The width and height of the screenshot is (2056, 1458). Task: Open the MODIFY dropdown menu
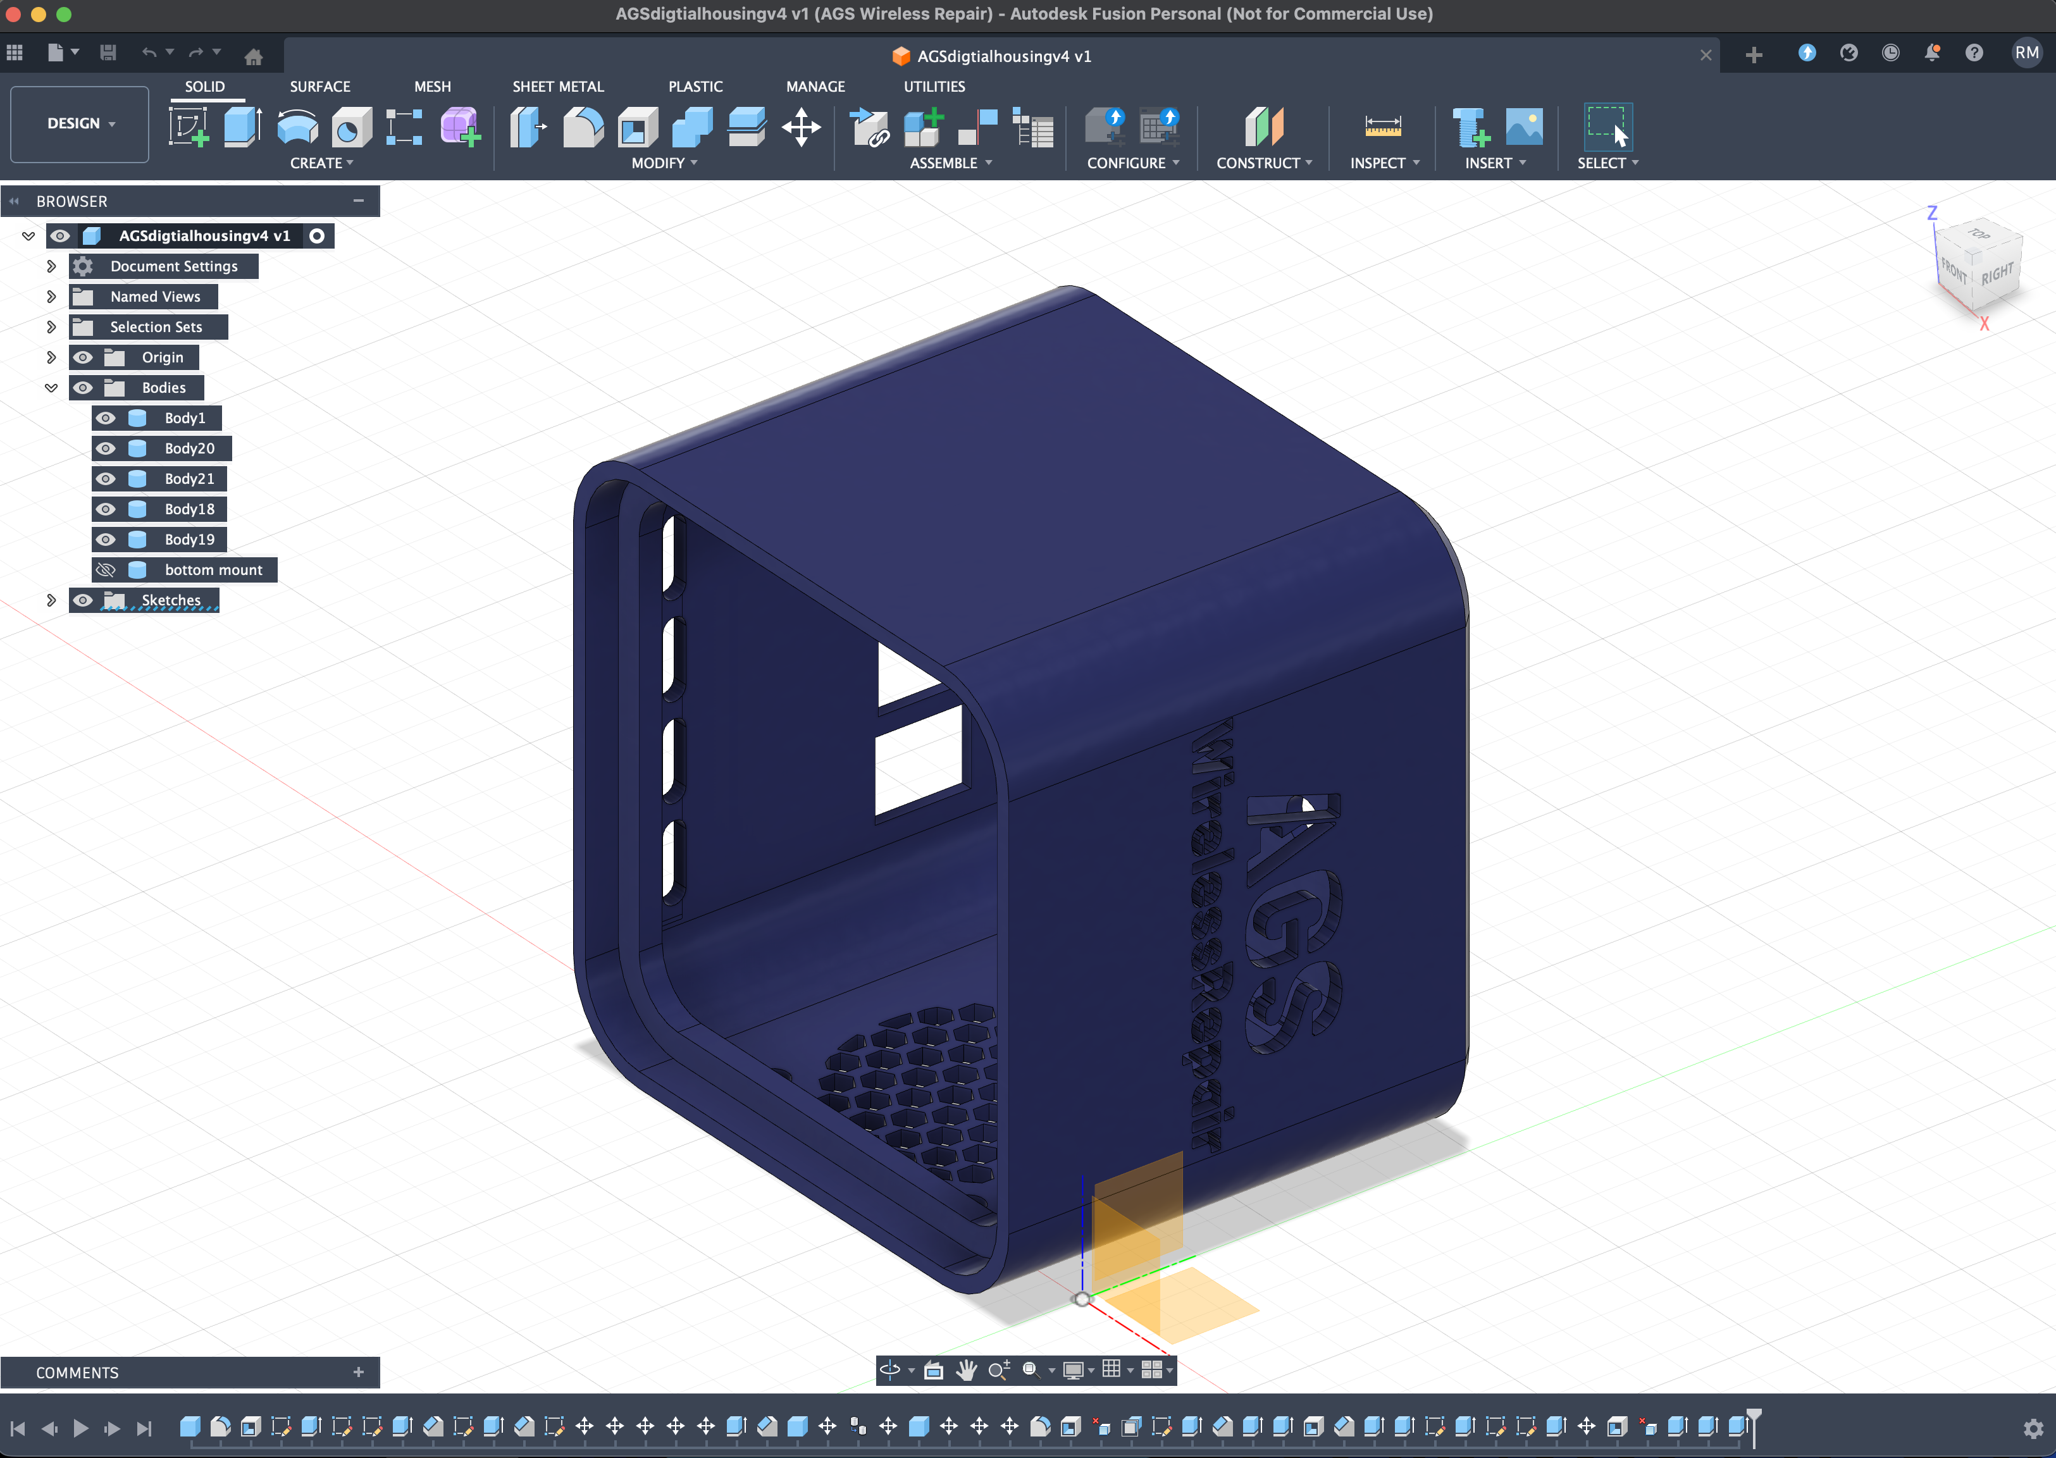pyautogui.click(x=664, y=163)
